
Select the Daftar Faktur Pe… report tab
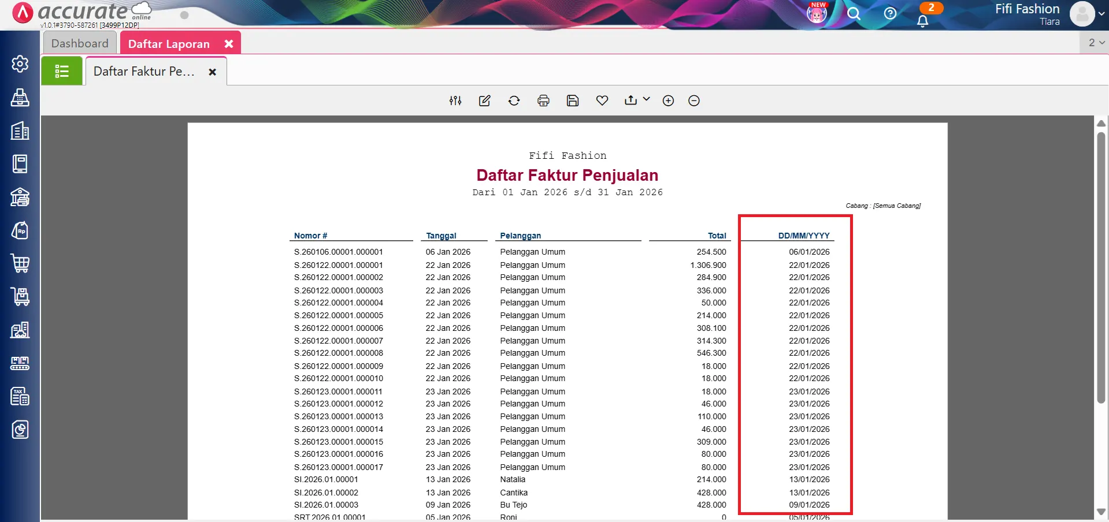click(144, 72)
